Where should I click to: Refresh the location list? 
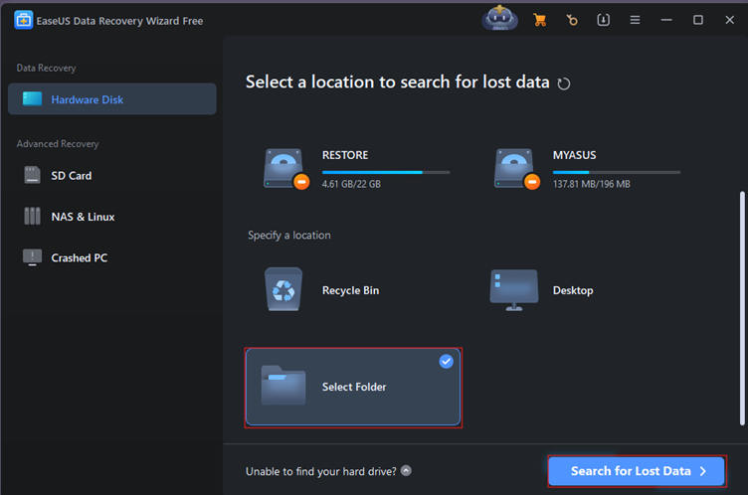564,83
